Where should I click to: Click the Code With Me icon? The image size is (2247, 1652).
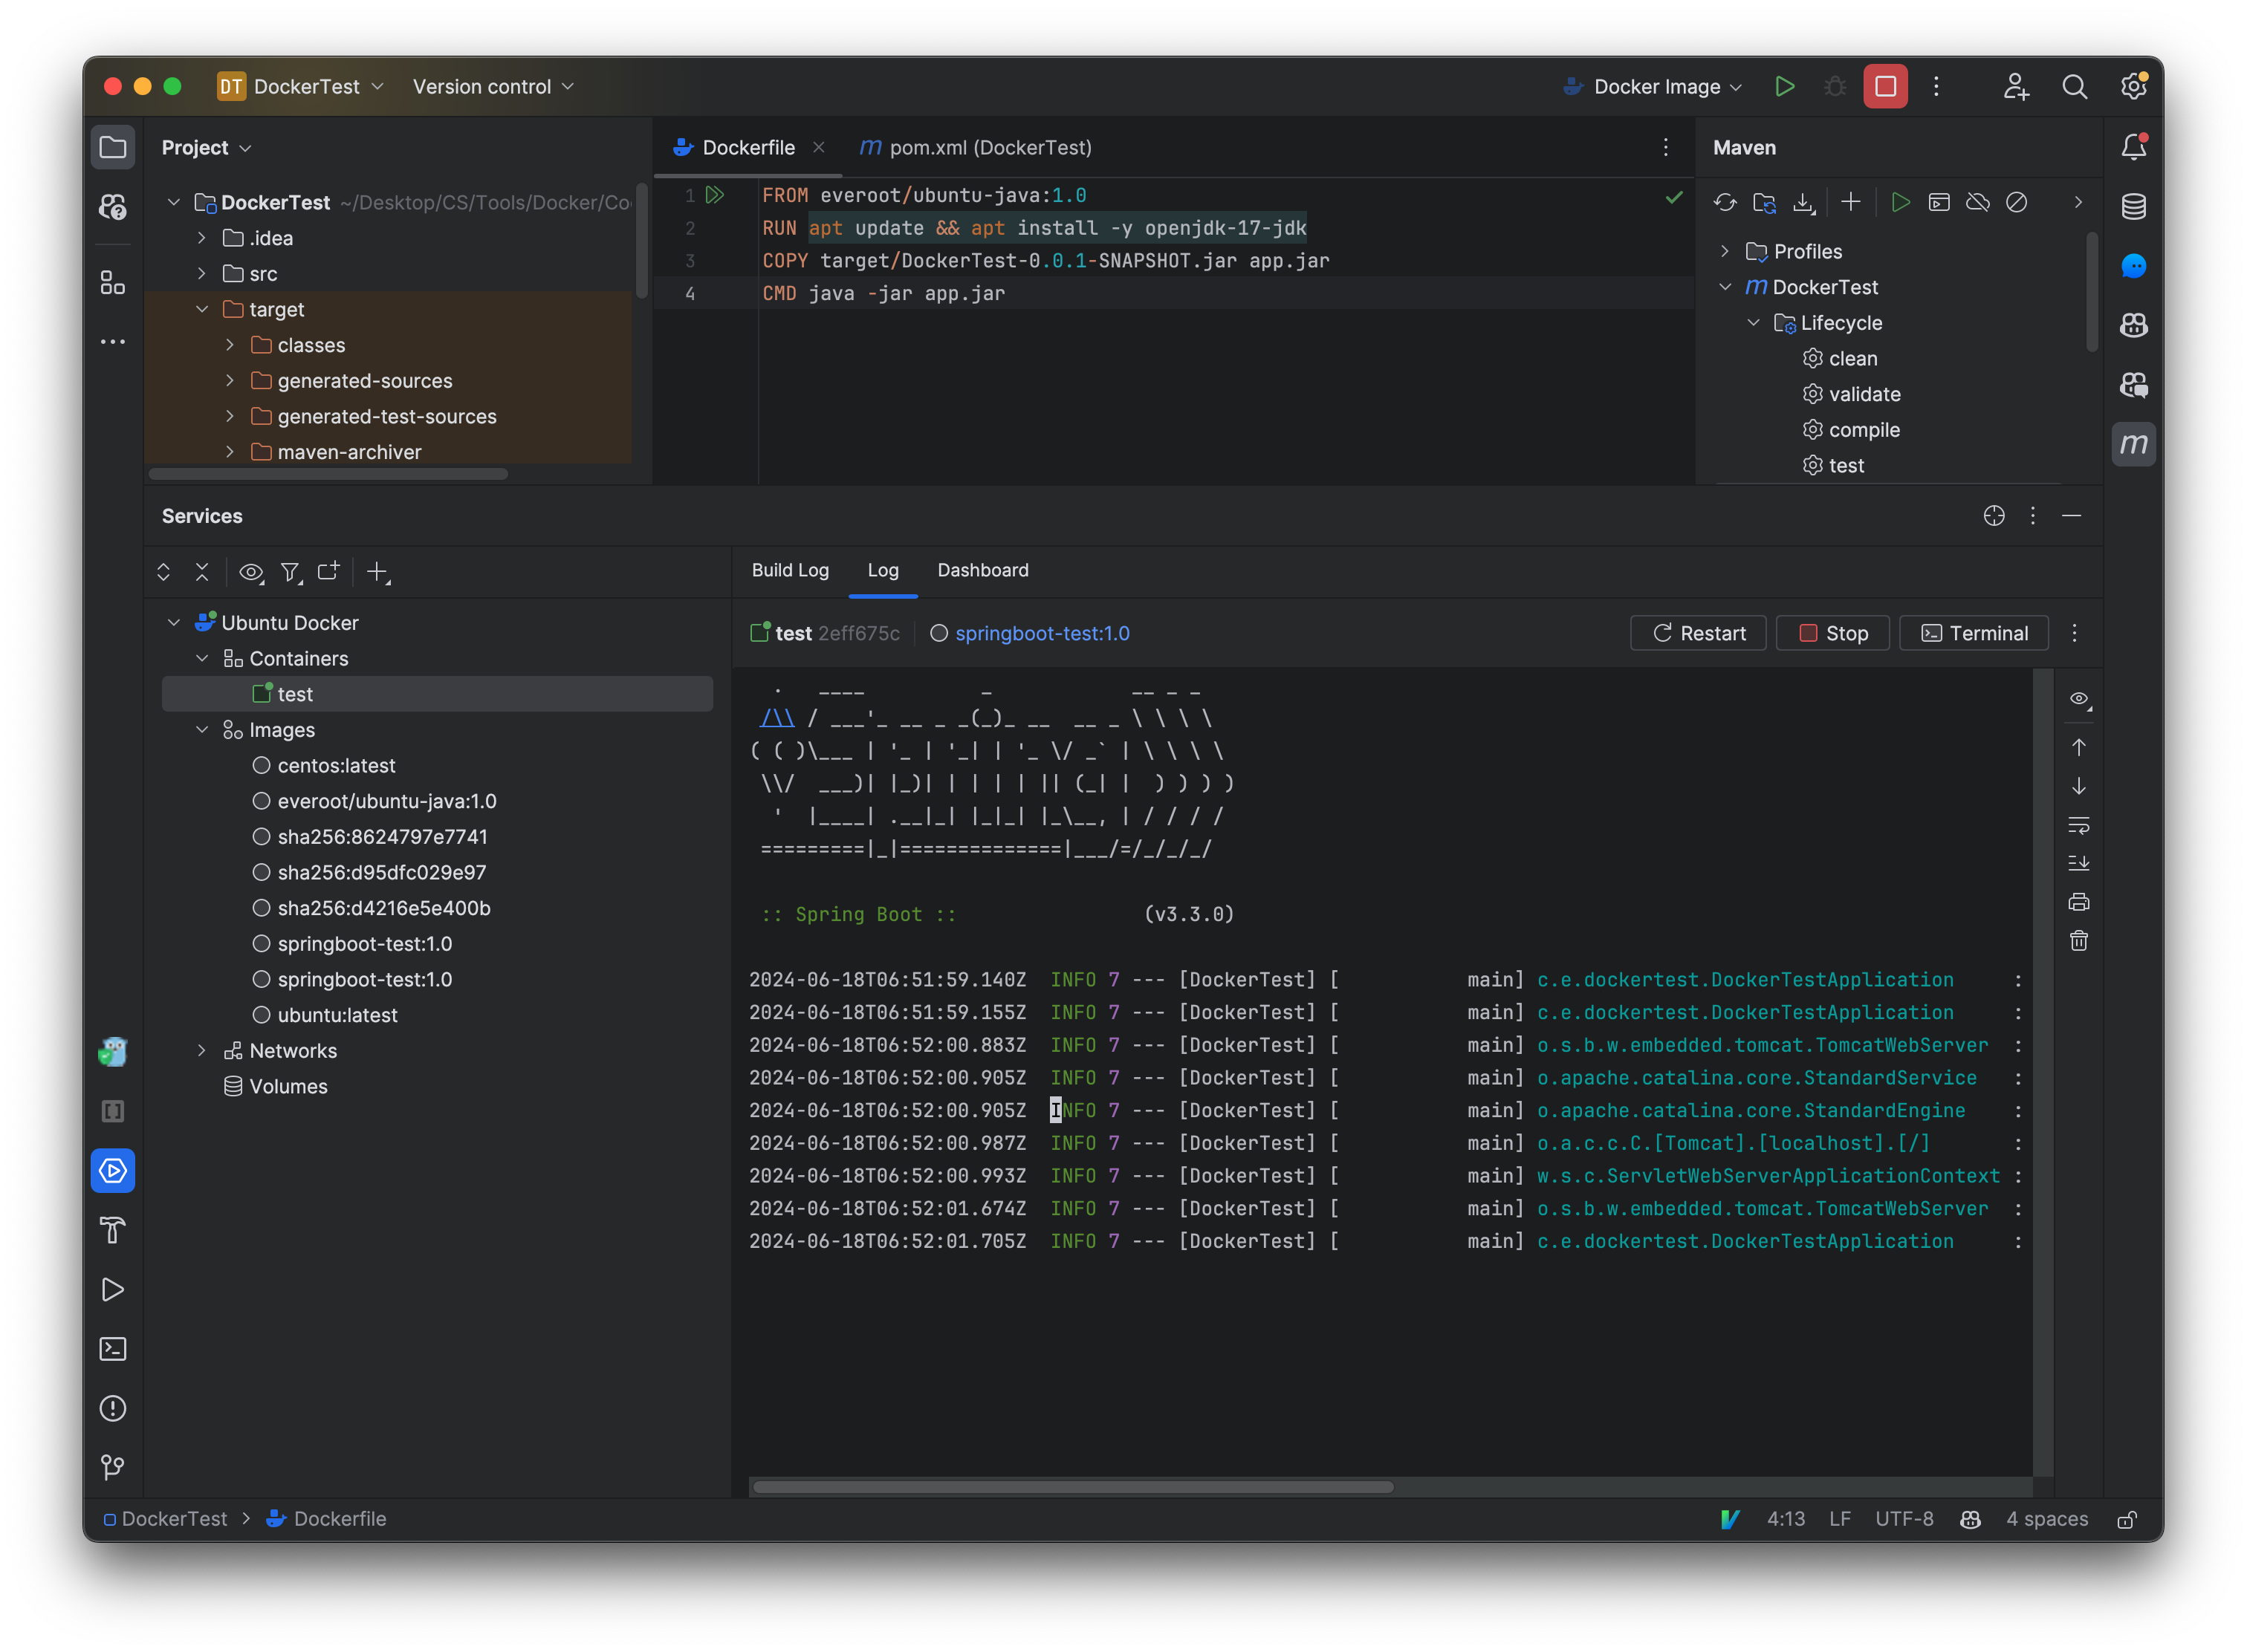tap(2016, 87)
